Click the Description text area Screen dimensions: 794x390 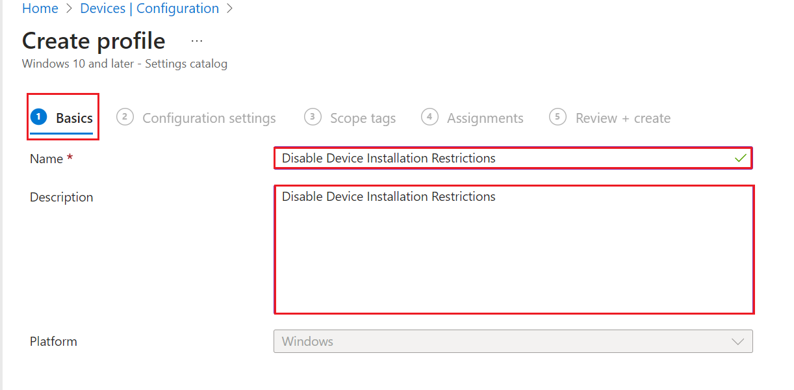tap(513, 249)
